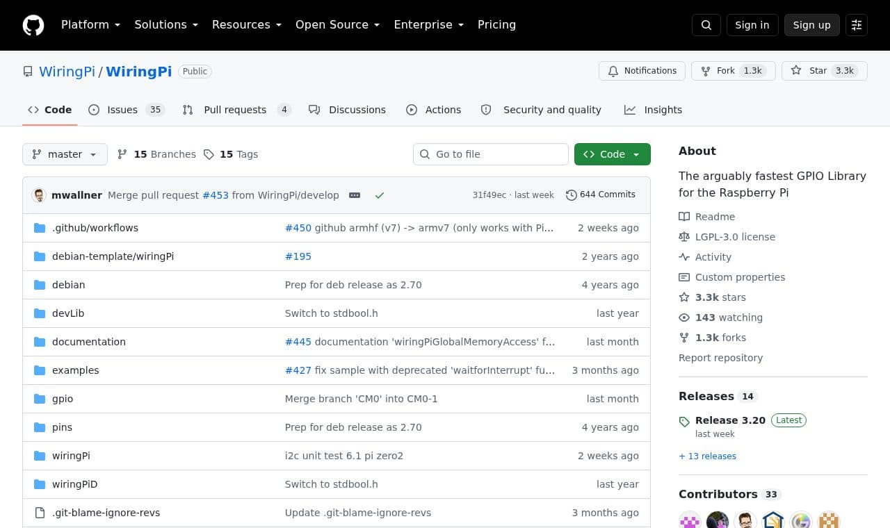The image size is (890, 528).
Task: Expand the Open Source menu
Action: (x=338, y=25)
